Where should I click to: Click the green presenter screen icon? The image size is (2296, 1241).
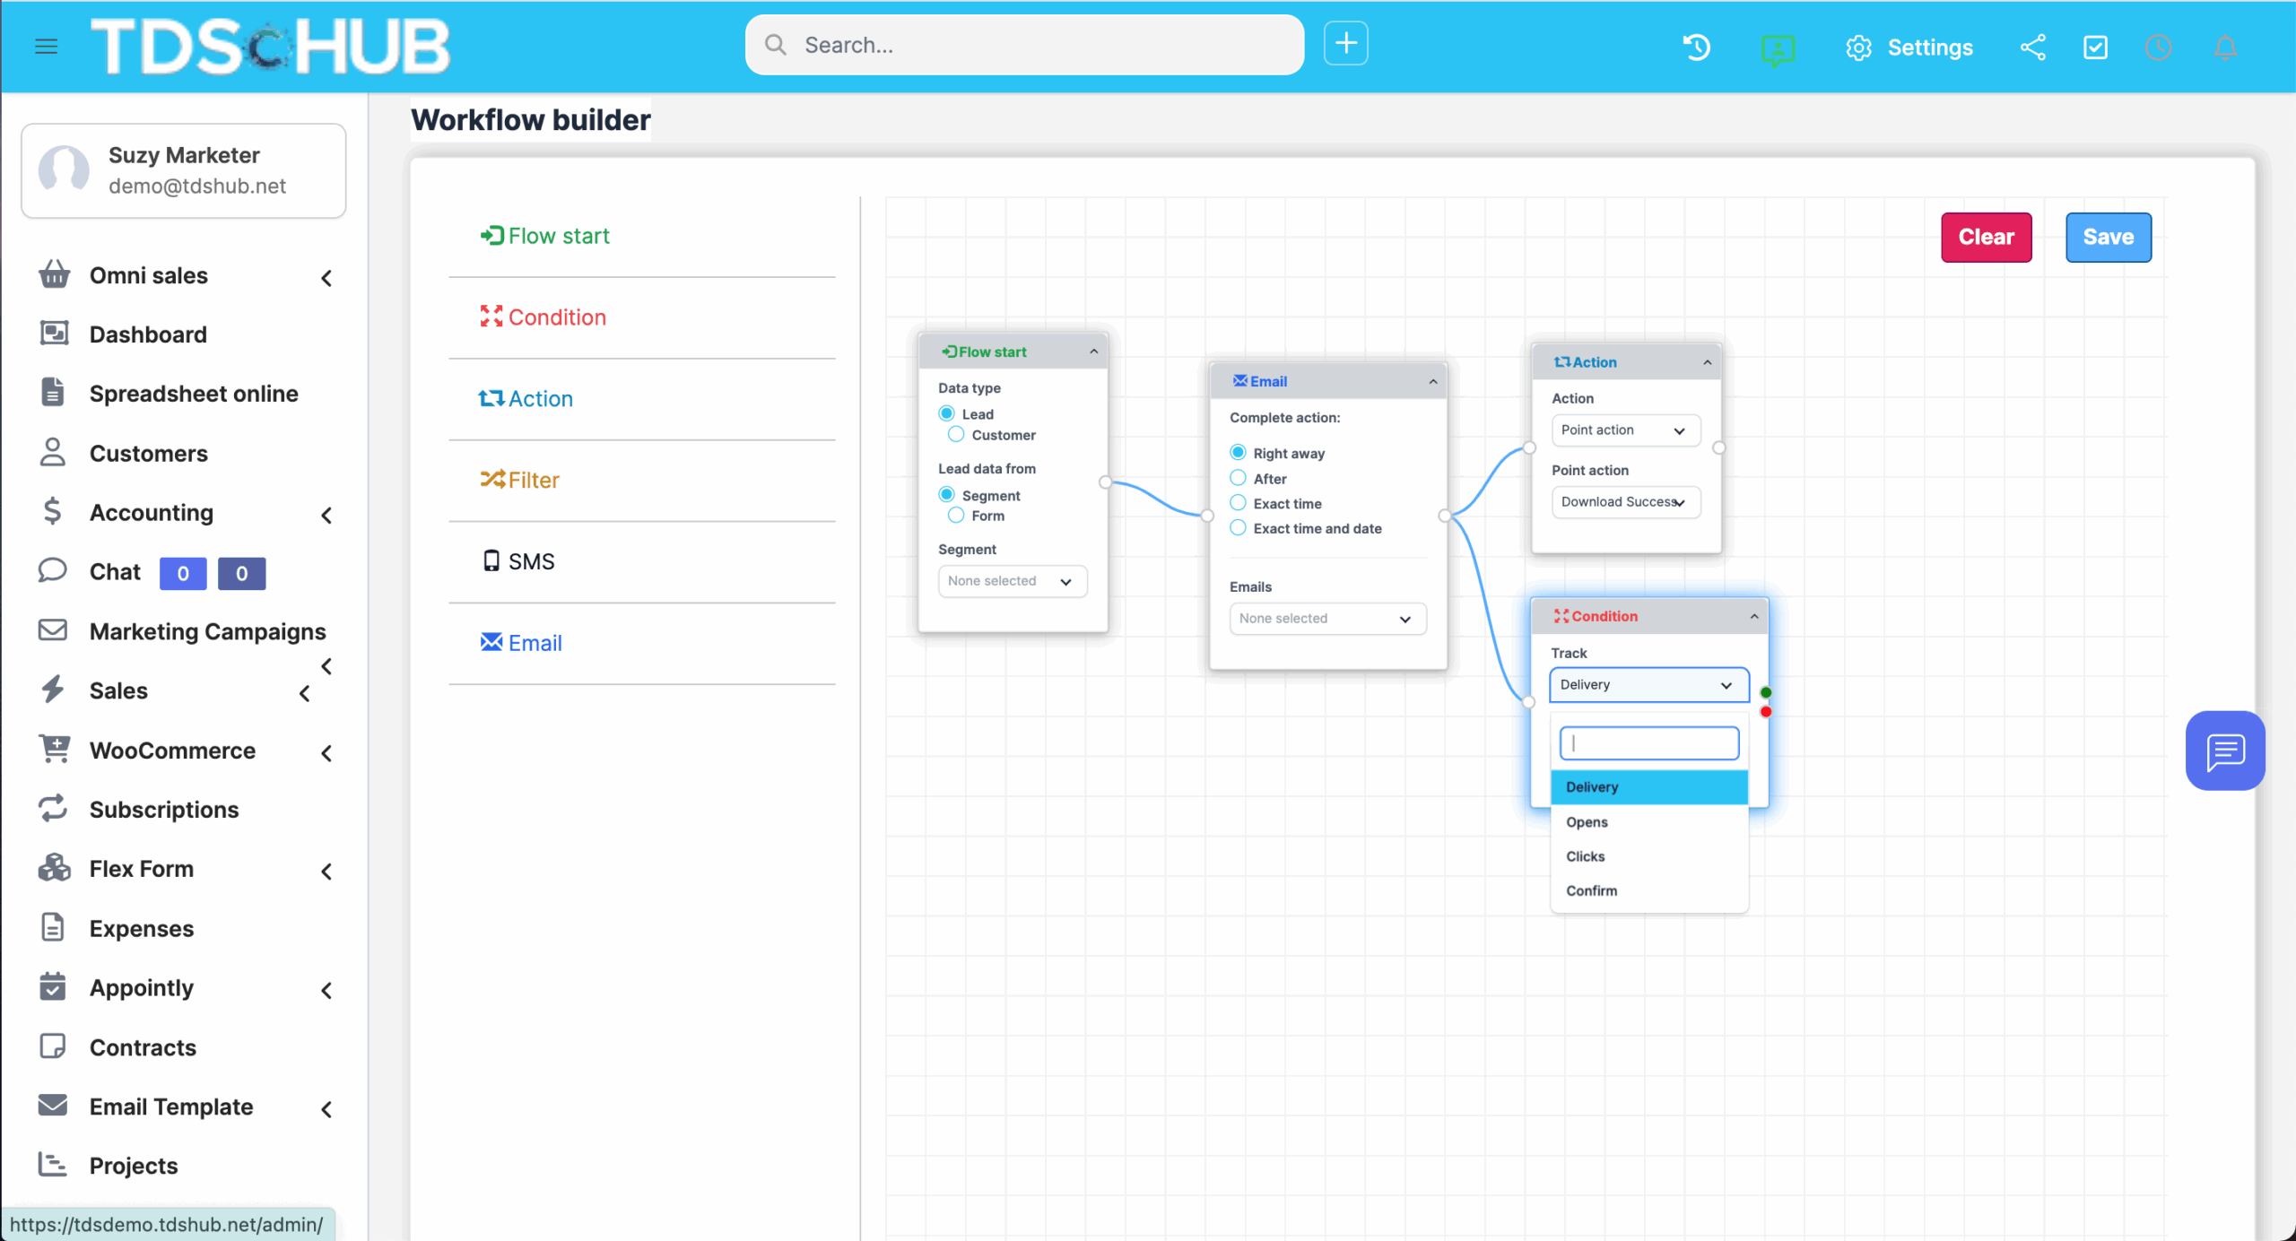(x=1777, y=49)
